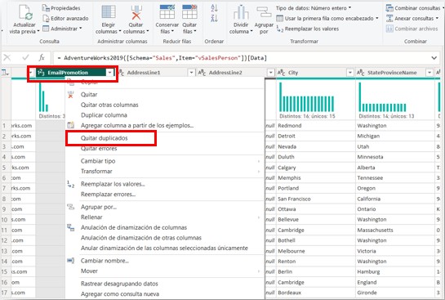Screen dimensions: 445x300
Task: Sort ascending with the A-Z icon
Action: coord(214,8)
